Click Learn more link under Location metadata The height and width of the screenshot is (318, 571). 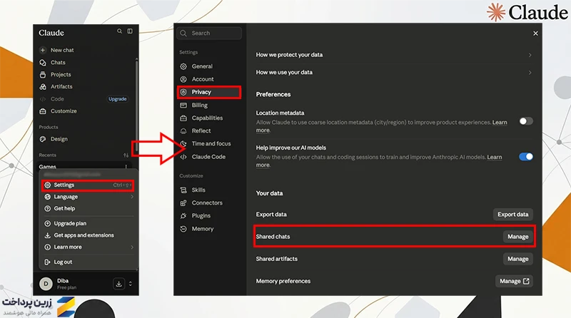(x=500, y=123)
